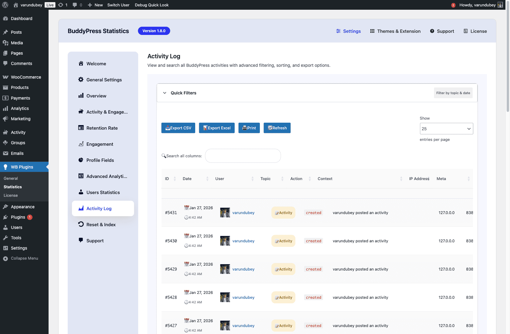Screen dimensions: 510x334
Task: Open varundubey link in row #5431
Action: click(x=243, y=213)
